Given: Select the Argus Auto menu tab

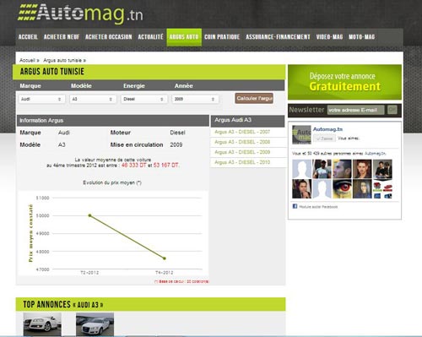Looking at the screenshot, I should (184, 37).
